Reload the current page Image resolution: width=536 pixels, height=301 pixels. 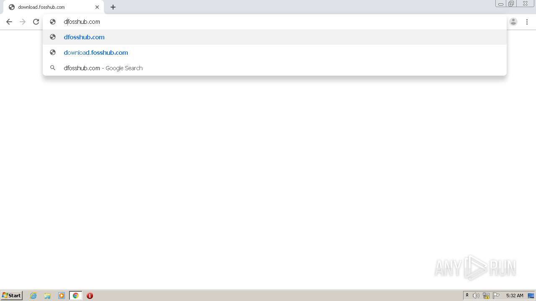(36, 22)
